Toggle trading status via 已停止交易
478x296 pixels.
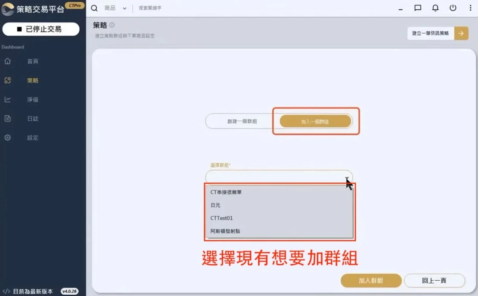pos(41,29)
